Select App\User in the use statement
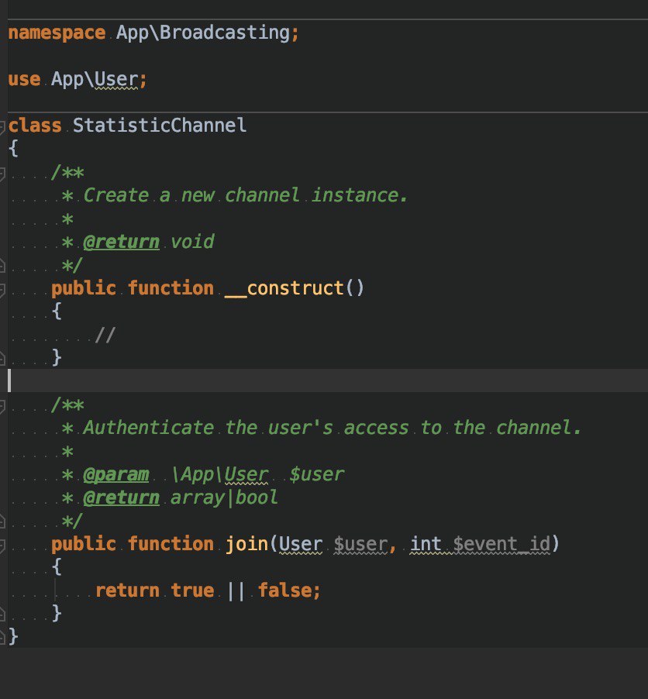648x699 pixels. click(94, 79)
